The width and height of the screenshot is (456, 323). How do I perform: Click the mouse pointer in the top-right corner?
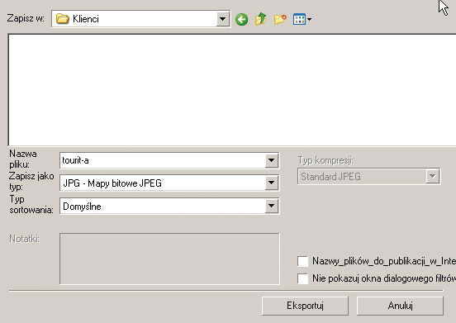pos(443,7)
